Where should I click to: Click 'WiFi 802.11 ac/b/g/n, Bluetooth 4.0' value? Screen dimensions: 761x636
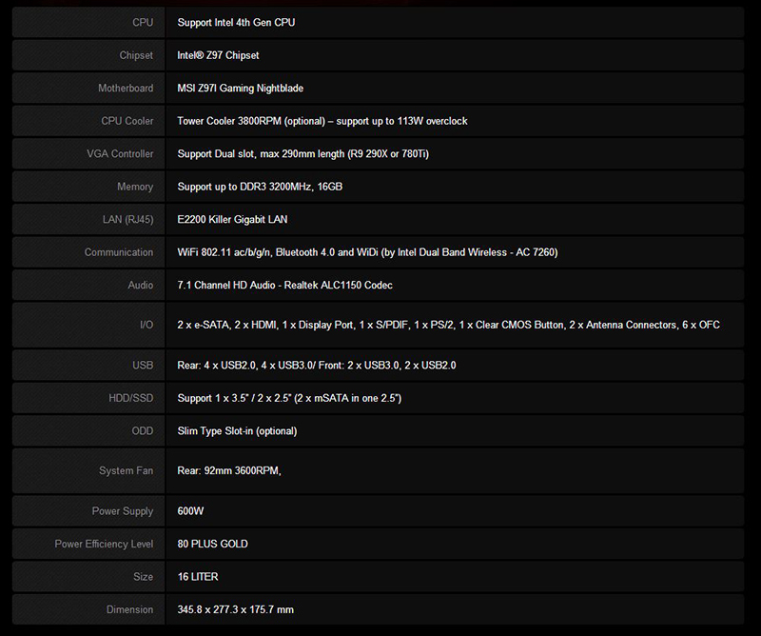pos(256,252)
